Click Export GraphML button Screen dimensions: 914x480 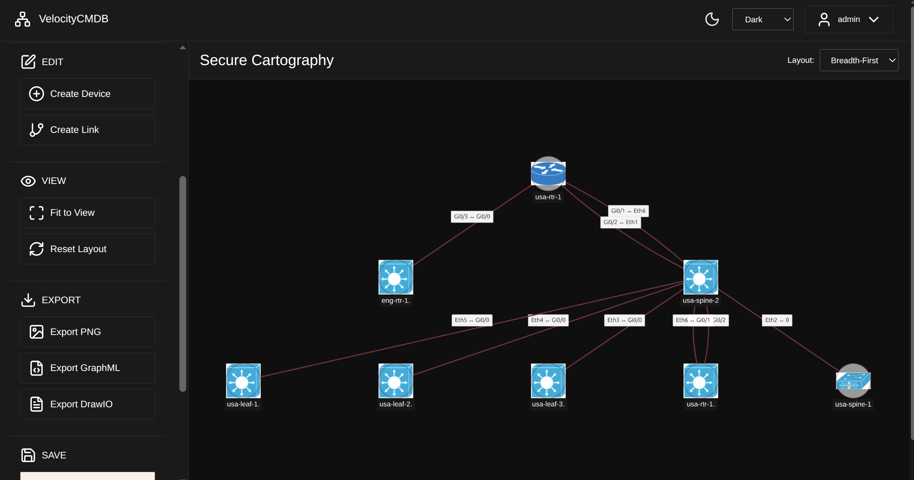[x=87, y=368]
